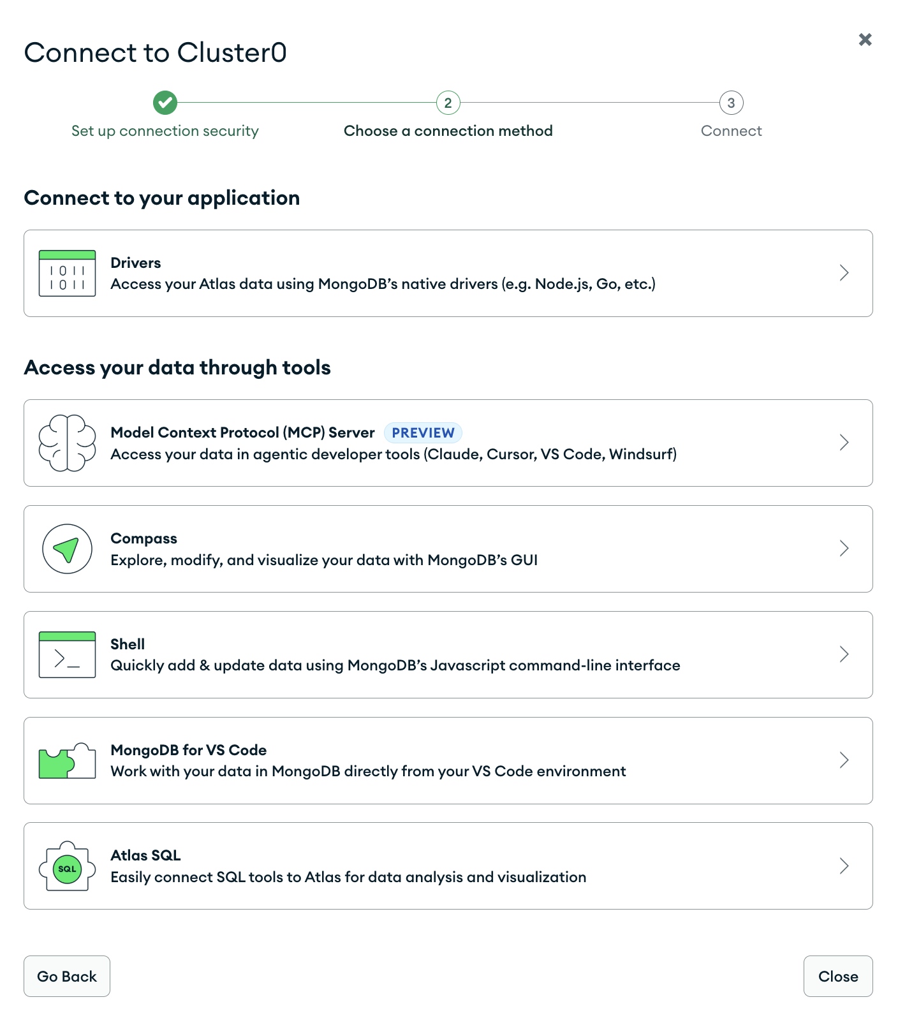The height and width of the screenshot is (1018, 898).
Task: Click the Atlas SQL badge icon
Action: 67,866
